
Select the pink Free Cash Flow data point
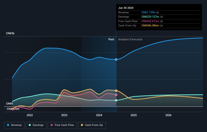pos(116,95)
